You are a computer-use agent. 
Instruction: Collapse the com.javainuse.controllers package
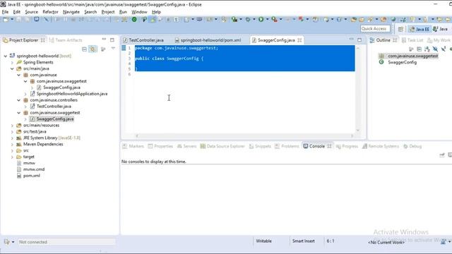(19, 100)
